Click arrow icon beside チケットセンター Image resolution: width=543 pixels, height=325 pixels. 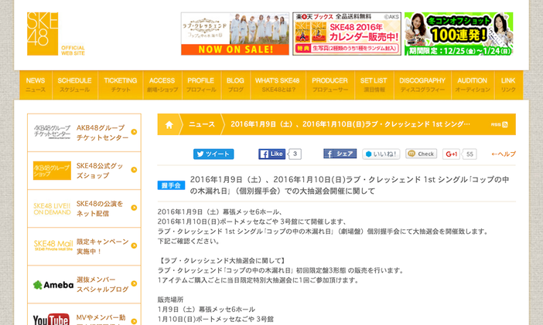click(134, 132)
